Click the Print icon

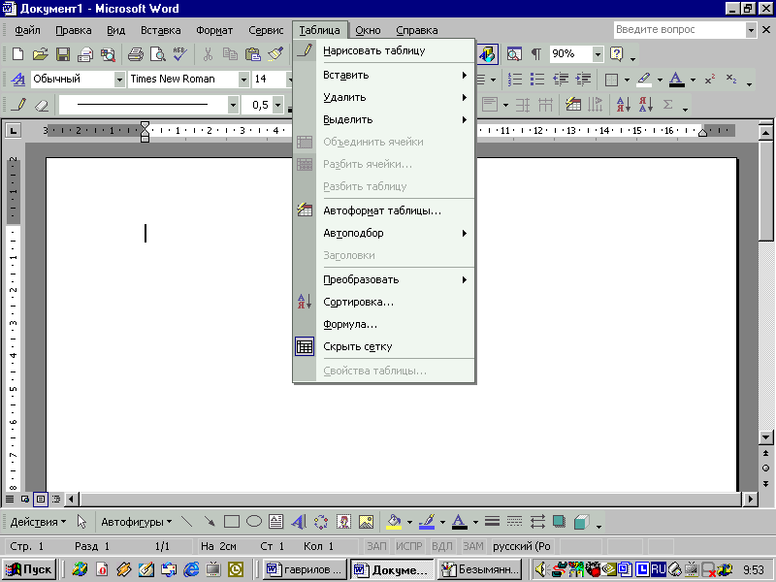136,54
